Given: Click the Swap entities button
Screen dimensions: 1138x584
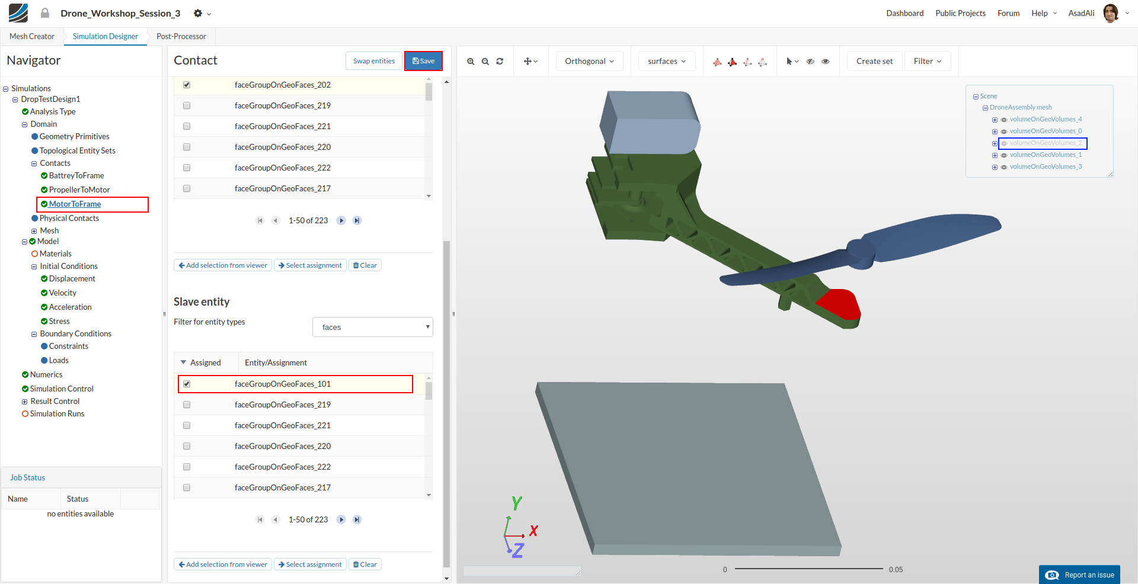Looking at the screenshot, I should 373,61.
